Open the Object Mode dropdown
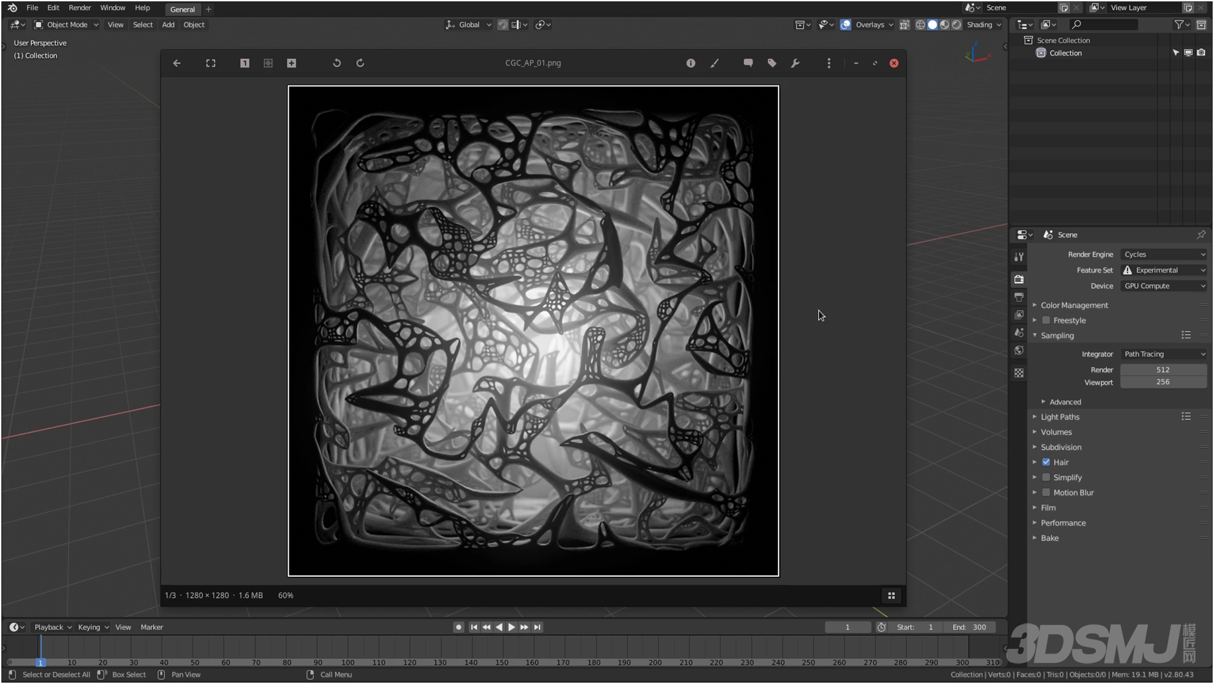Screen dimensions: 1214x684 point(66,25)
